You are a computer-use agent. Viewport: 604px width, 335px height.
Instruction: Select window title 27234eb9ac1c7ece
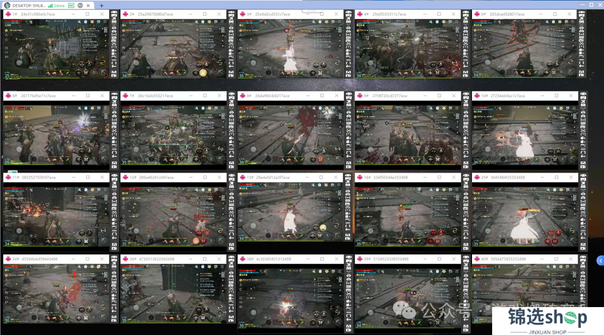point(508,96)
